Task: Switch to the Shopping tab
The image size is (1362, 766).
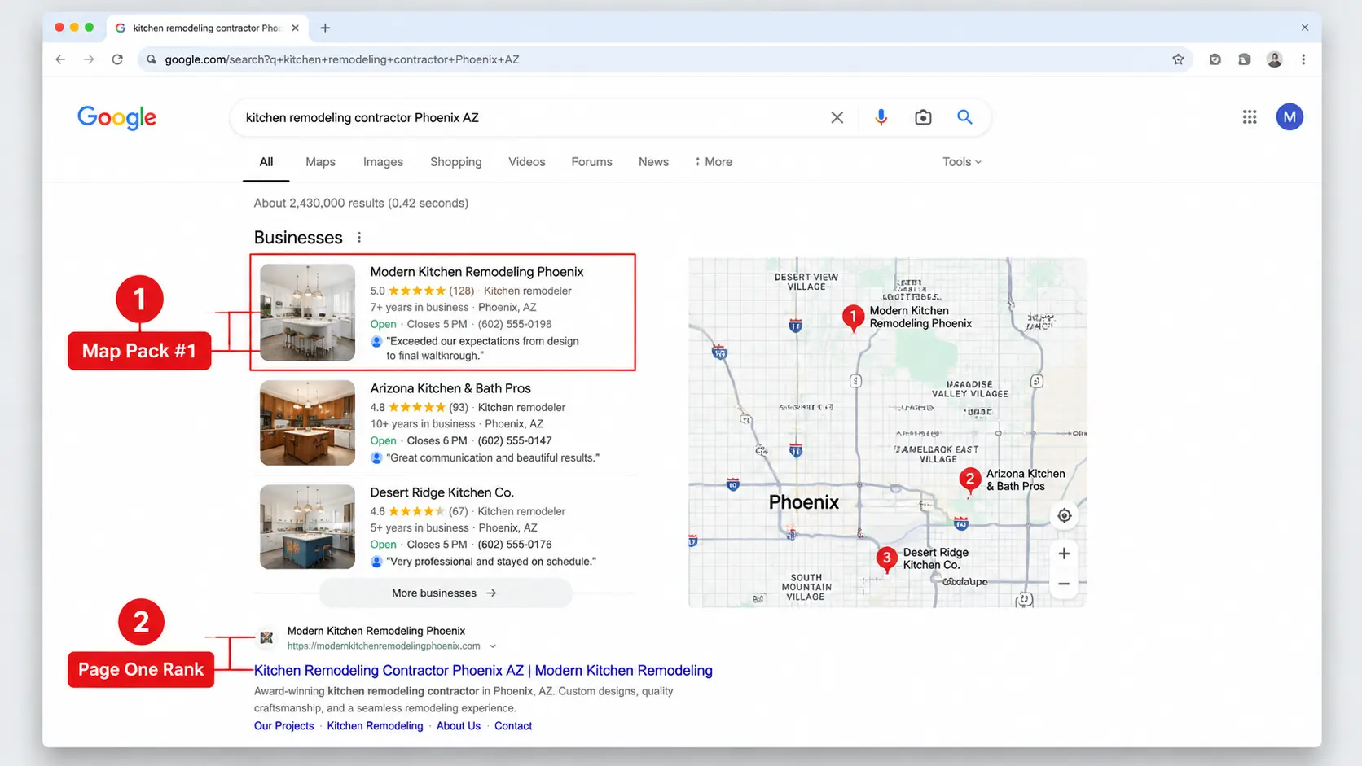Action: (456, 162)
